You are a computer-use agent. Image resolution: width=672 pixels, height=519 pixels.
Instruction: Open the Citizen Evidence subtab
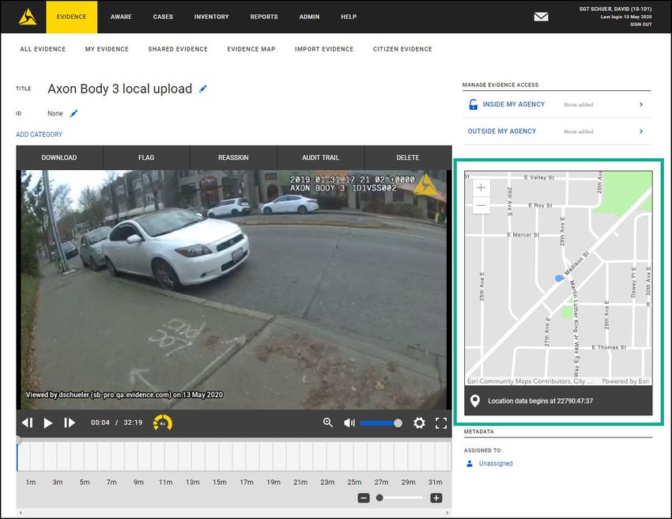pyautogui.click(x=402, y=49)
